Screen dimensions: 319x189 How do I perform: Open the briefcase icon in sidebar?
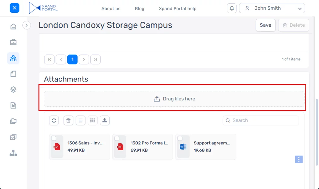pos(13,42)
